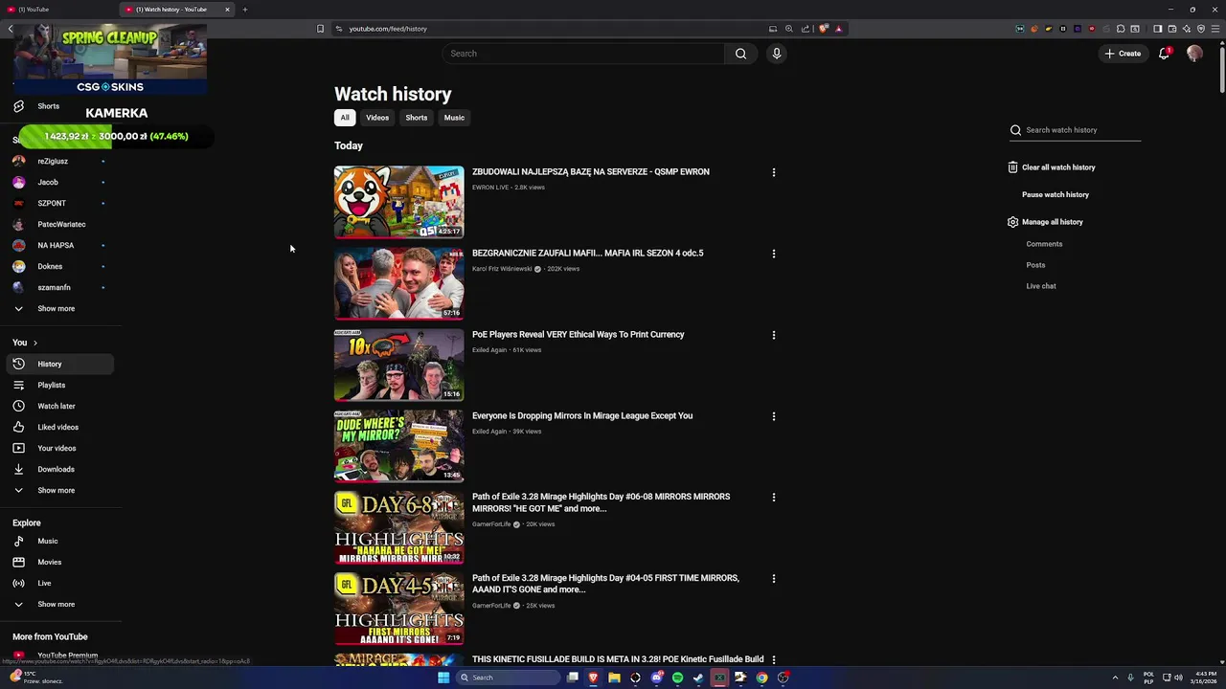Click the Shorts sidebar icon
1226x689 pixels.
(18, 106)
